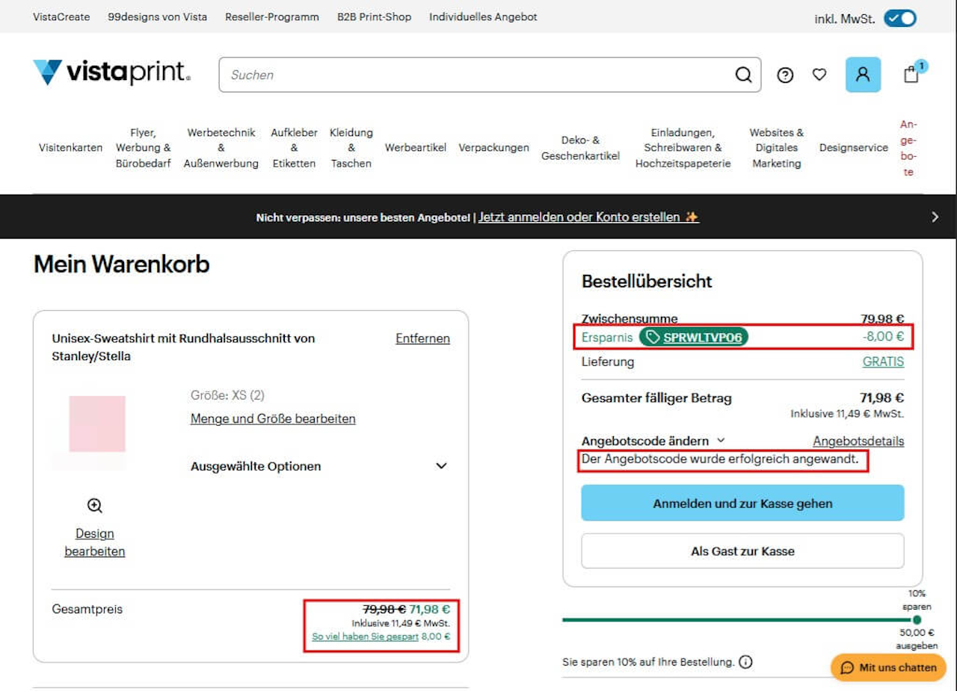Image resolution: width=957 pixels, height=691 pixels.
Task: Open the shopping cart icon
Action: [x=911, y=74]
